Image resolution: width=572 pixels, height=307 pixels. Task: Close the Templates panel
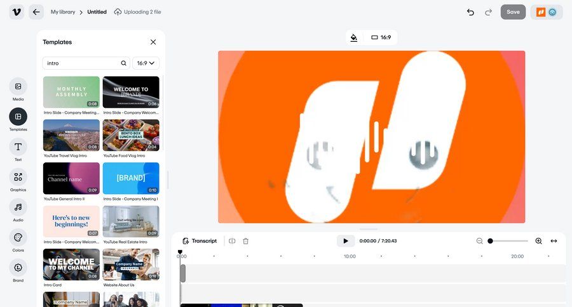pyautogui.click(x=153, y=42)
